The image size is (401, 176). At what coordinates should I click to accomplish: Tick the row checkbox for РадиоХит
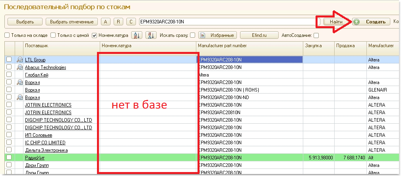[9, 158]
